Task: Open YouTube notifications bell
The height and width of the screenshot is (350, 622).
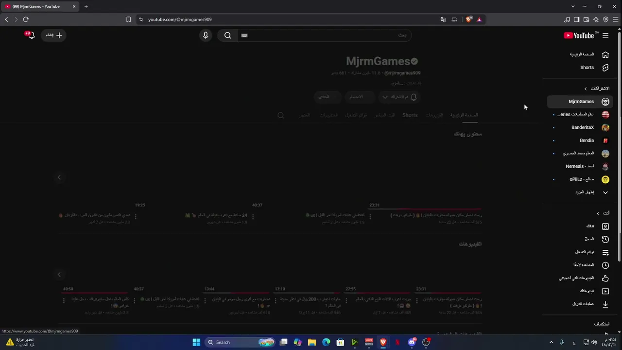Action: coord(31,35)
